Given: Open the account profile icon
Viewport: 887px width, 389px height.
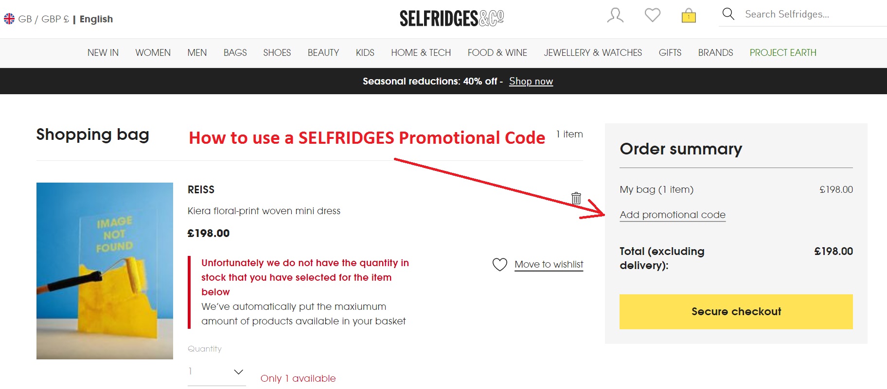Looking at the screenshot, I should (614, 15).
